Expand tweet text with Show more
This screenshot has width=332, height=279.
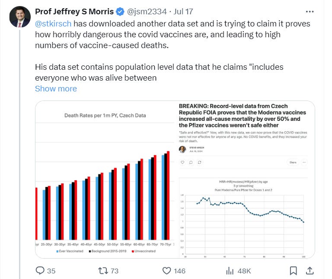coord(56,88)
